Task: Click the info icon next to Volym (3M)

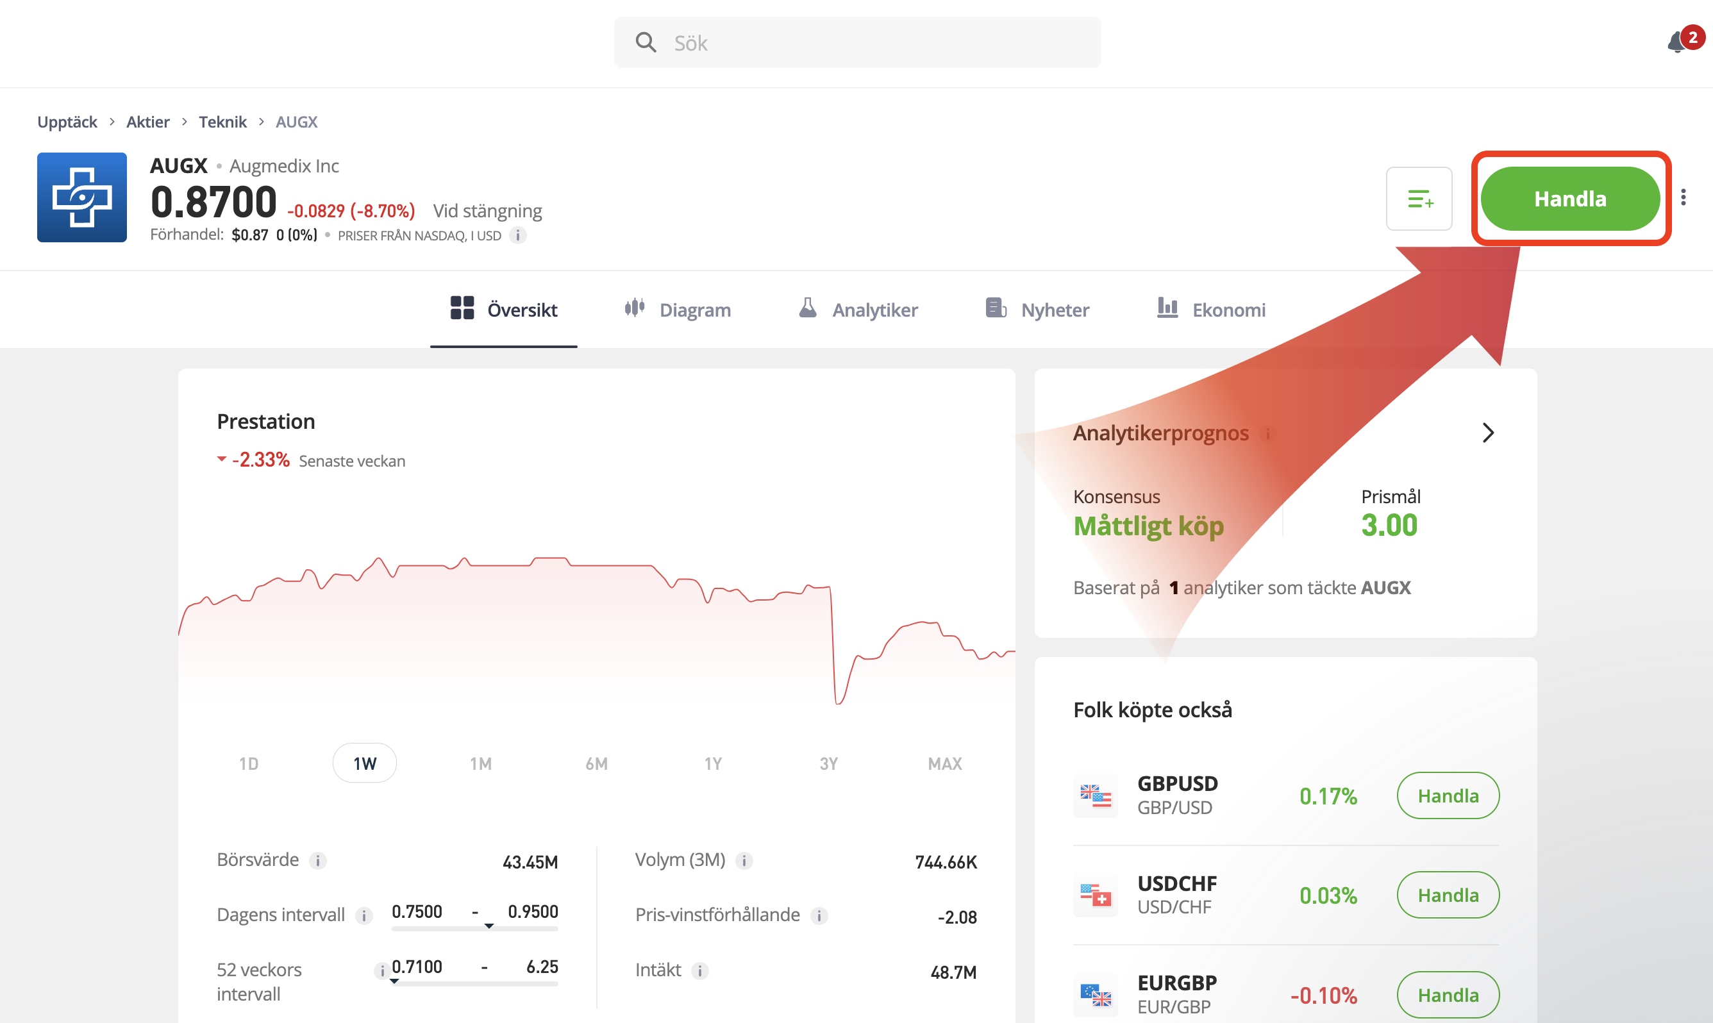Action: (744, 860)
